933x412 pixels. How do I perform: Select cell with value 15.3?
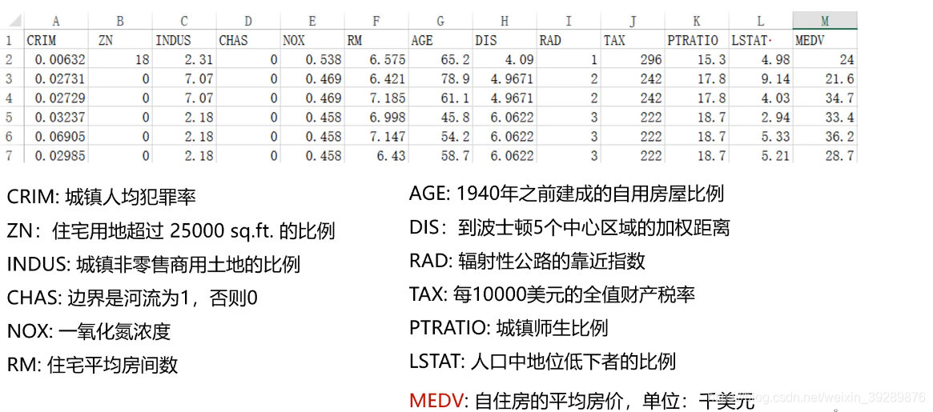click(x=697, y=60)
